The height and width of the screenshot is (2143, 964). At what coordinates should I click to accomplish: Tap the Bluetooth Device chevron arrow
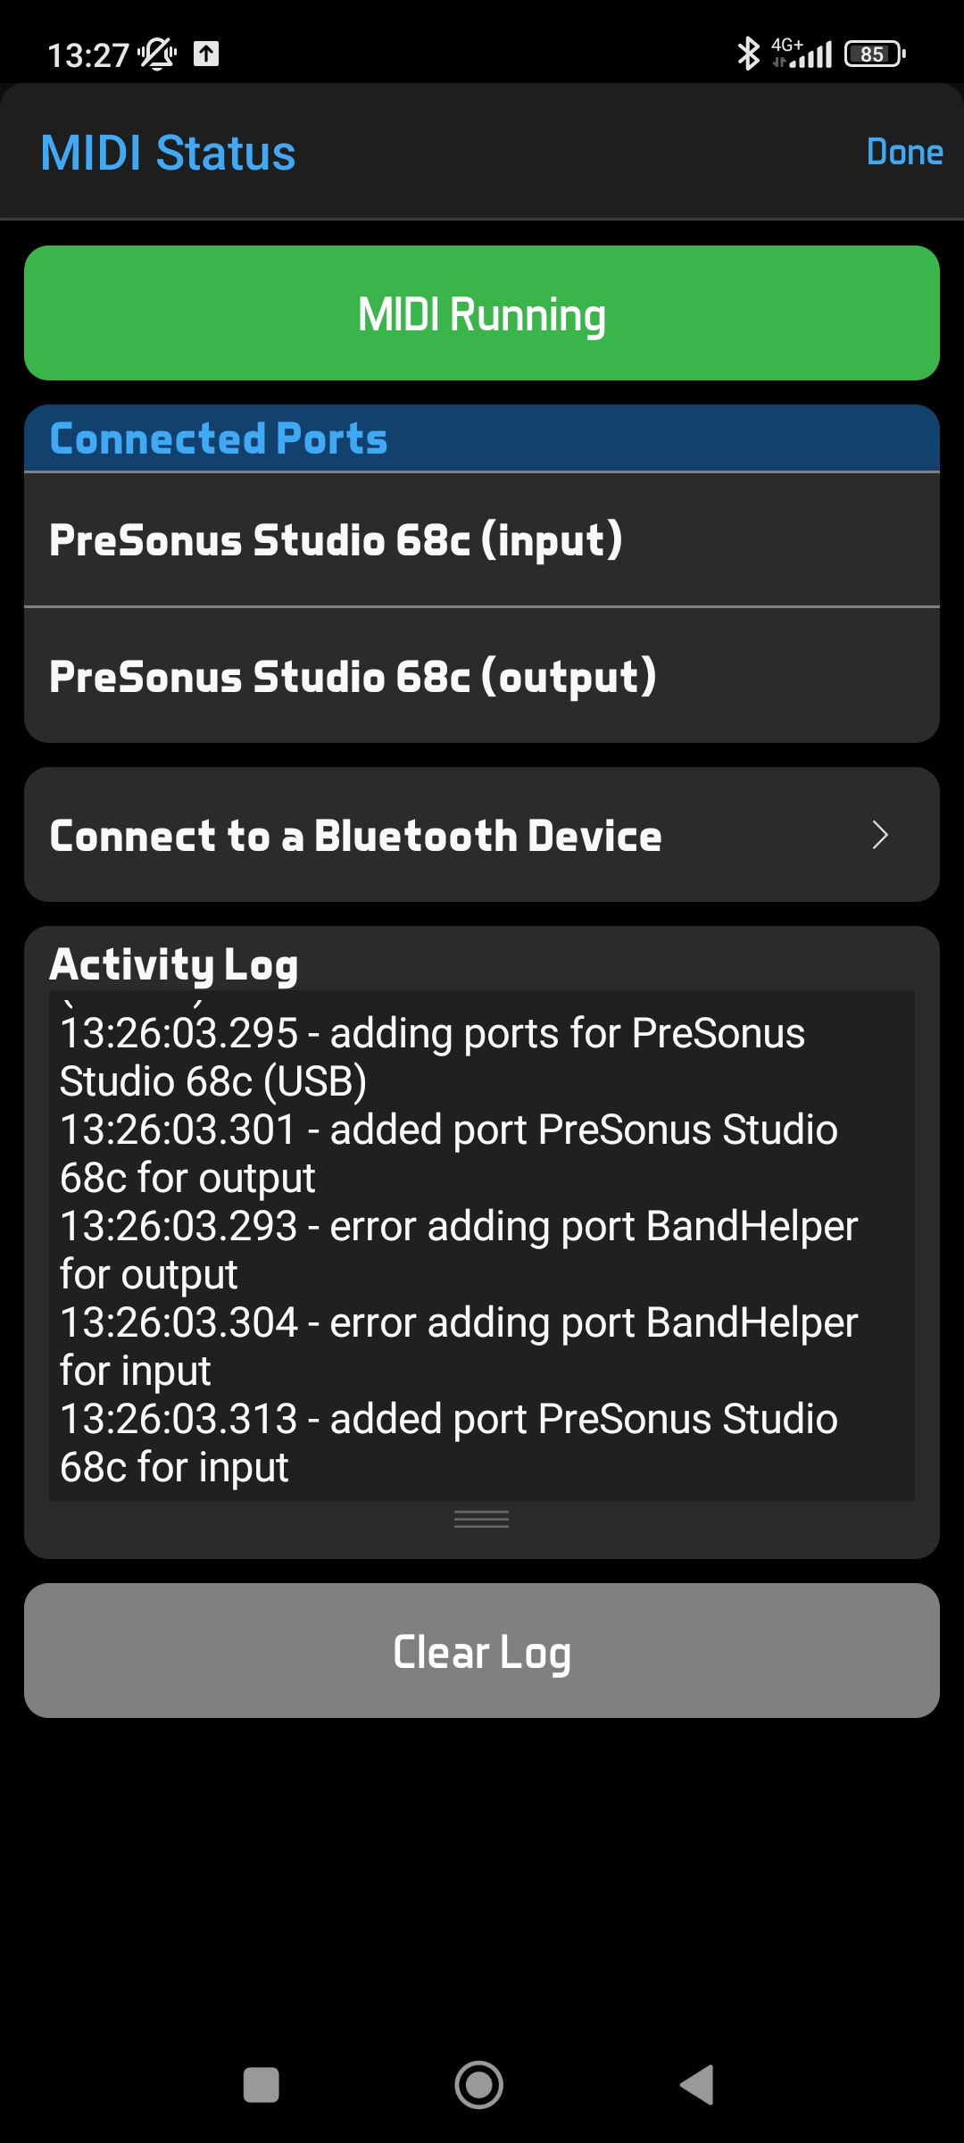[x=880, y=835]
